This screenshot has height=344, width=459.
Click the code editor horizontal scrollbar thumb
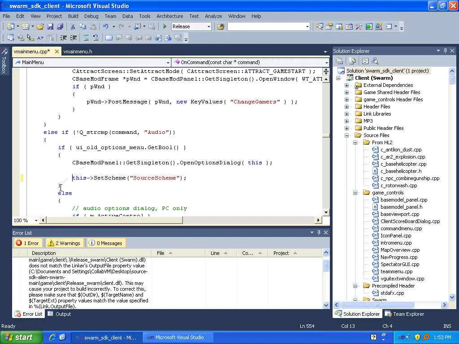pyautogui.click(x=114, y=220)
